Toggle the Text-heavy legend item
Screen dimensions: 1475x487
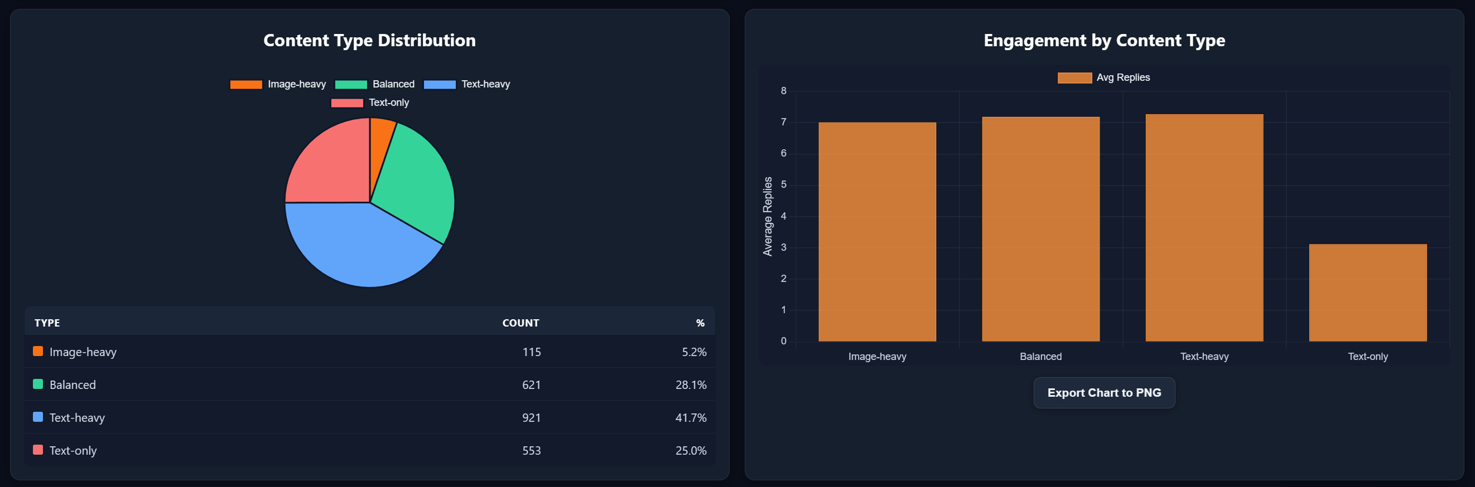point(467,84)
